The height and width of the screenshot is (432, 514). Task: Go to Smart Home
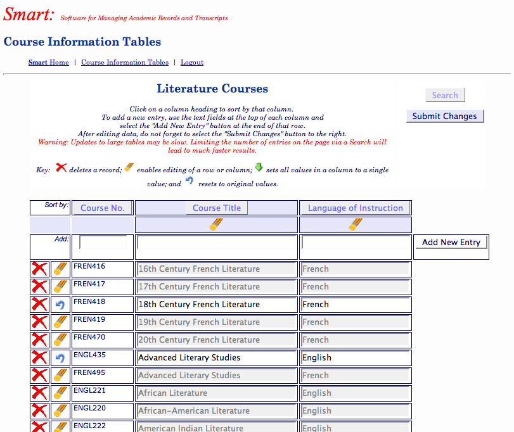click(49, 62)
